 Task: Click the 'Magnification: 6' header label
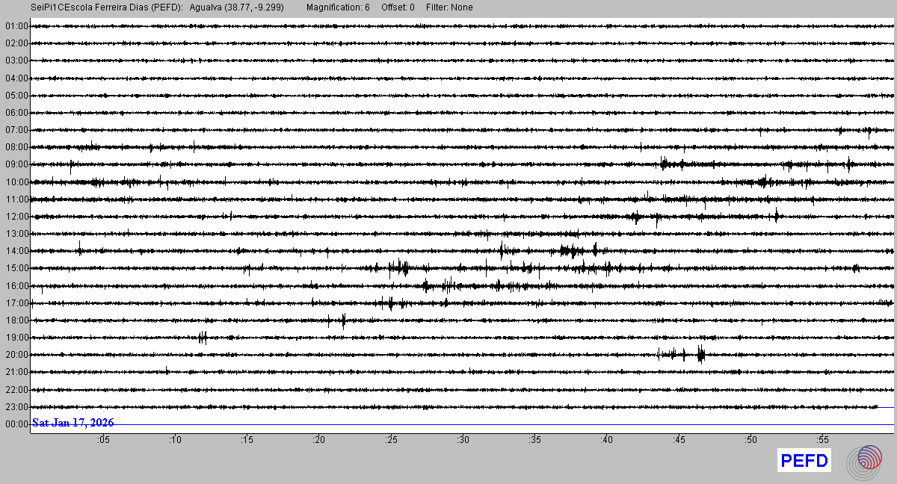point(338,7)
